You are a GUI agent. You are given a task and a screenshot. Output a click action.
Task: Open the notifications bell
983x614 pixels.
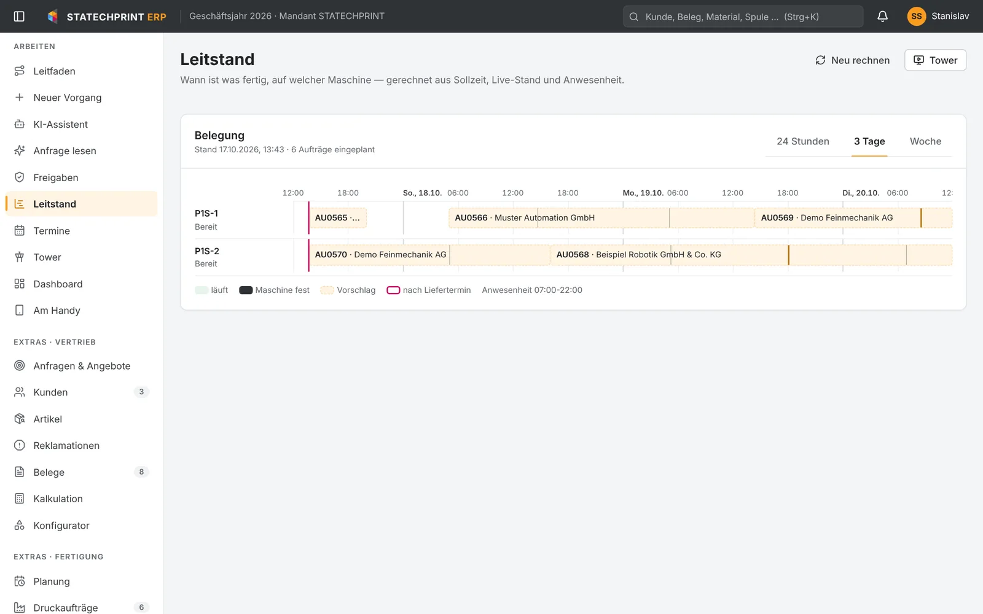pyautogui.click(x=882, y=17)
